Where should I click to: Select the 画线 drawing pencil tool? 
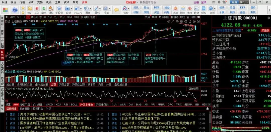point(96,8)
